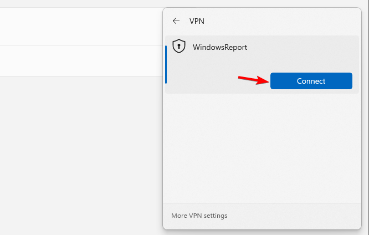
Task: Select the WindowsReport VPN connection name
Action: tap(220, 47)
